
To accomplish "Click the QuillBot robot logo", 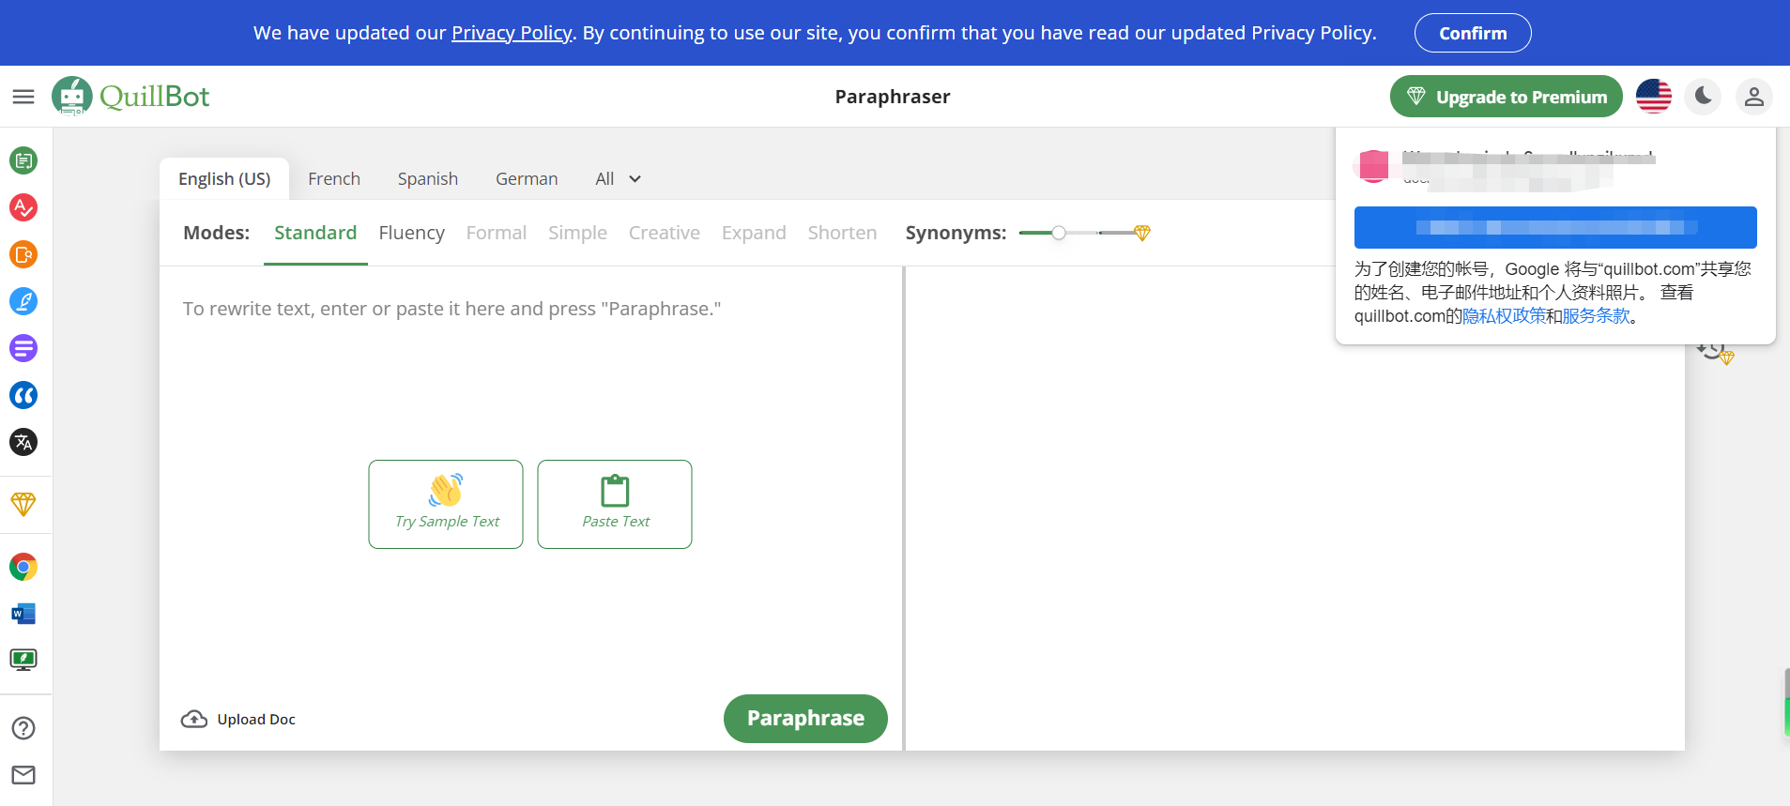I will 72,96.
